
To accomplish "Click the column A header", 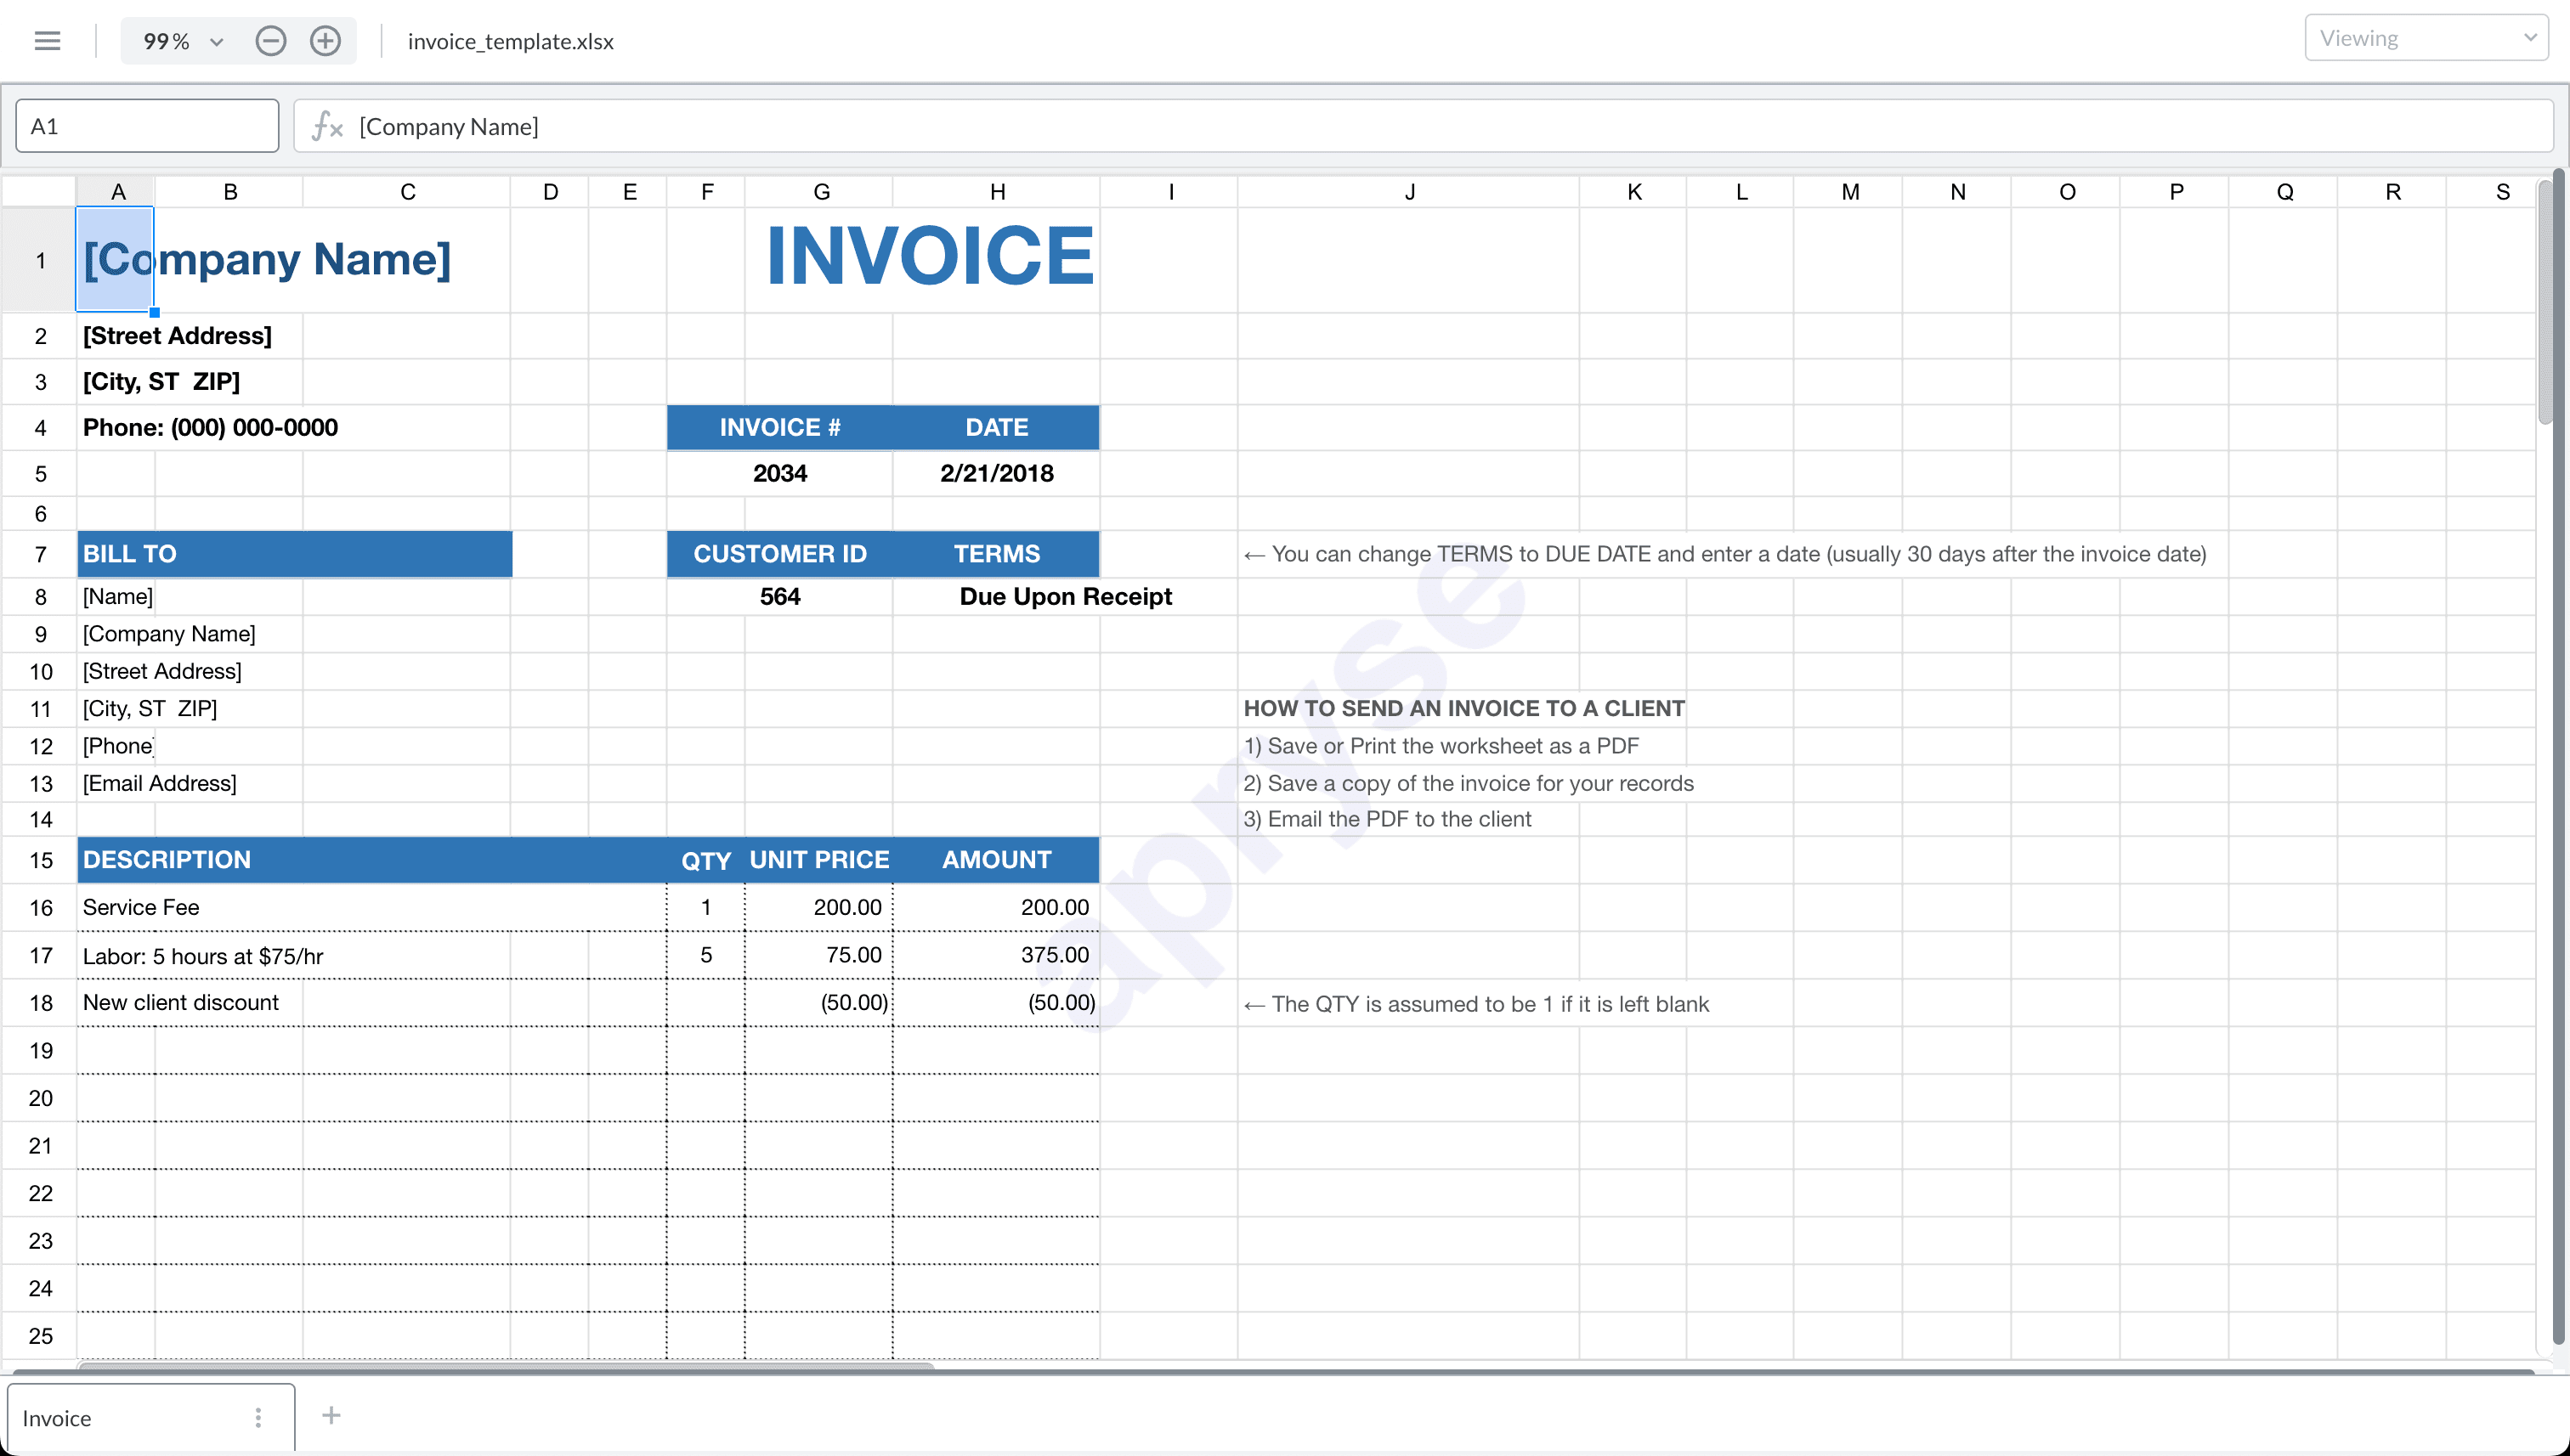I will 117,190.
